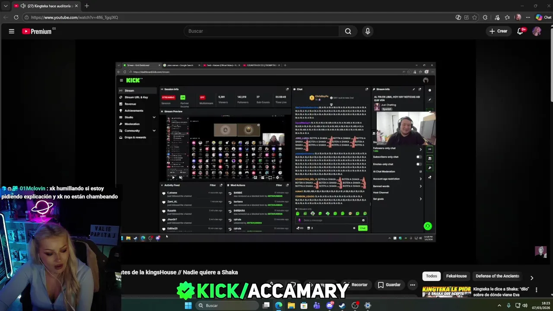Open Edge settings and more ellipsis
This screenshot has width=553, height=311.
coord(528,17)
